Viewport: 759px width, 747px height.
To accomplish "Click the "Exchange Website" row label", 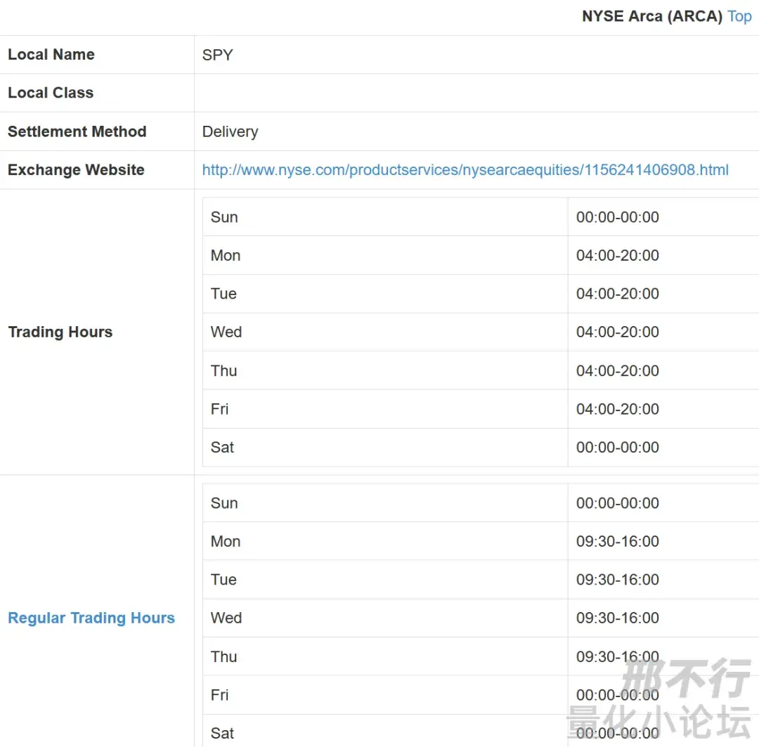I will [x=76, y=169].
